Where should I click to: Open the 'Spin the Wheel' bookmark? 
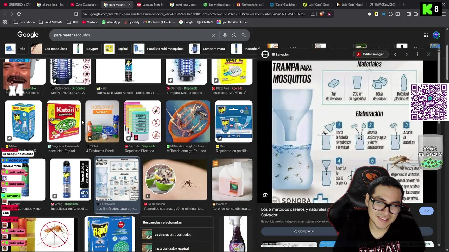(233, 22)
